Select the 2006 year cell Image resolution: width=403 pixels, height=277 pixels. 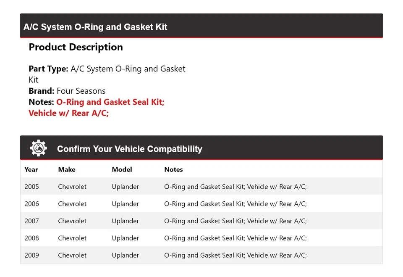(x=31, y=204)
